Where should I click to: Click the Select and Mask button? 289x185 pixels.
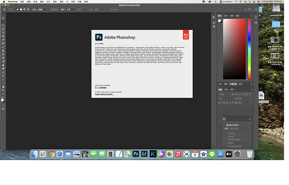pos(114,9)
